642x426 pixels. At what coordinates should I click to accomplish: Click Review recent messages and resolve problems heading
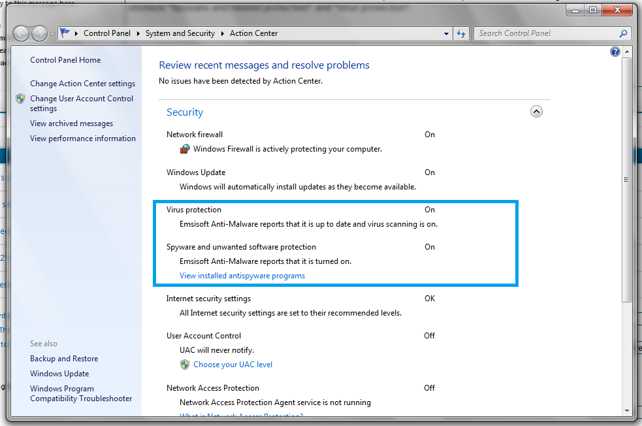coord(264,65)
